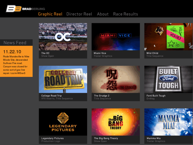
Task: Open the Race Results tab
Action: [x=125, y=14]
